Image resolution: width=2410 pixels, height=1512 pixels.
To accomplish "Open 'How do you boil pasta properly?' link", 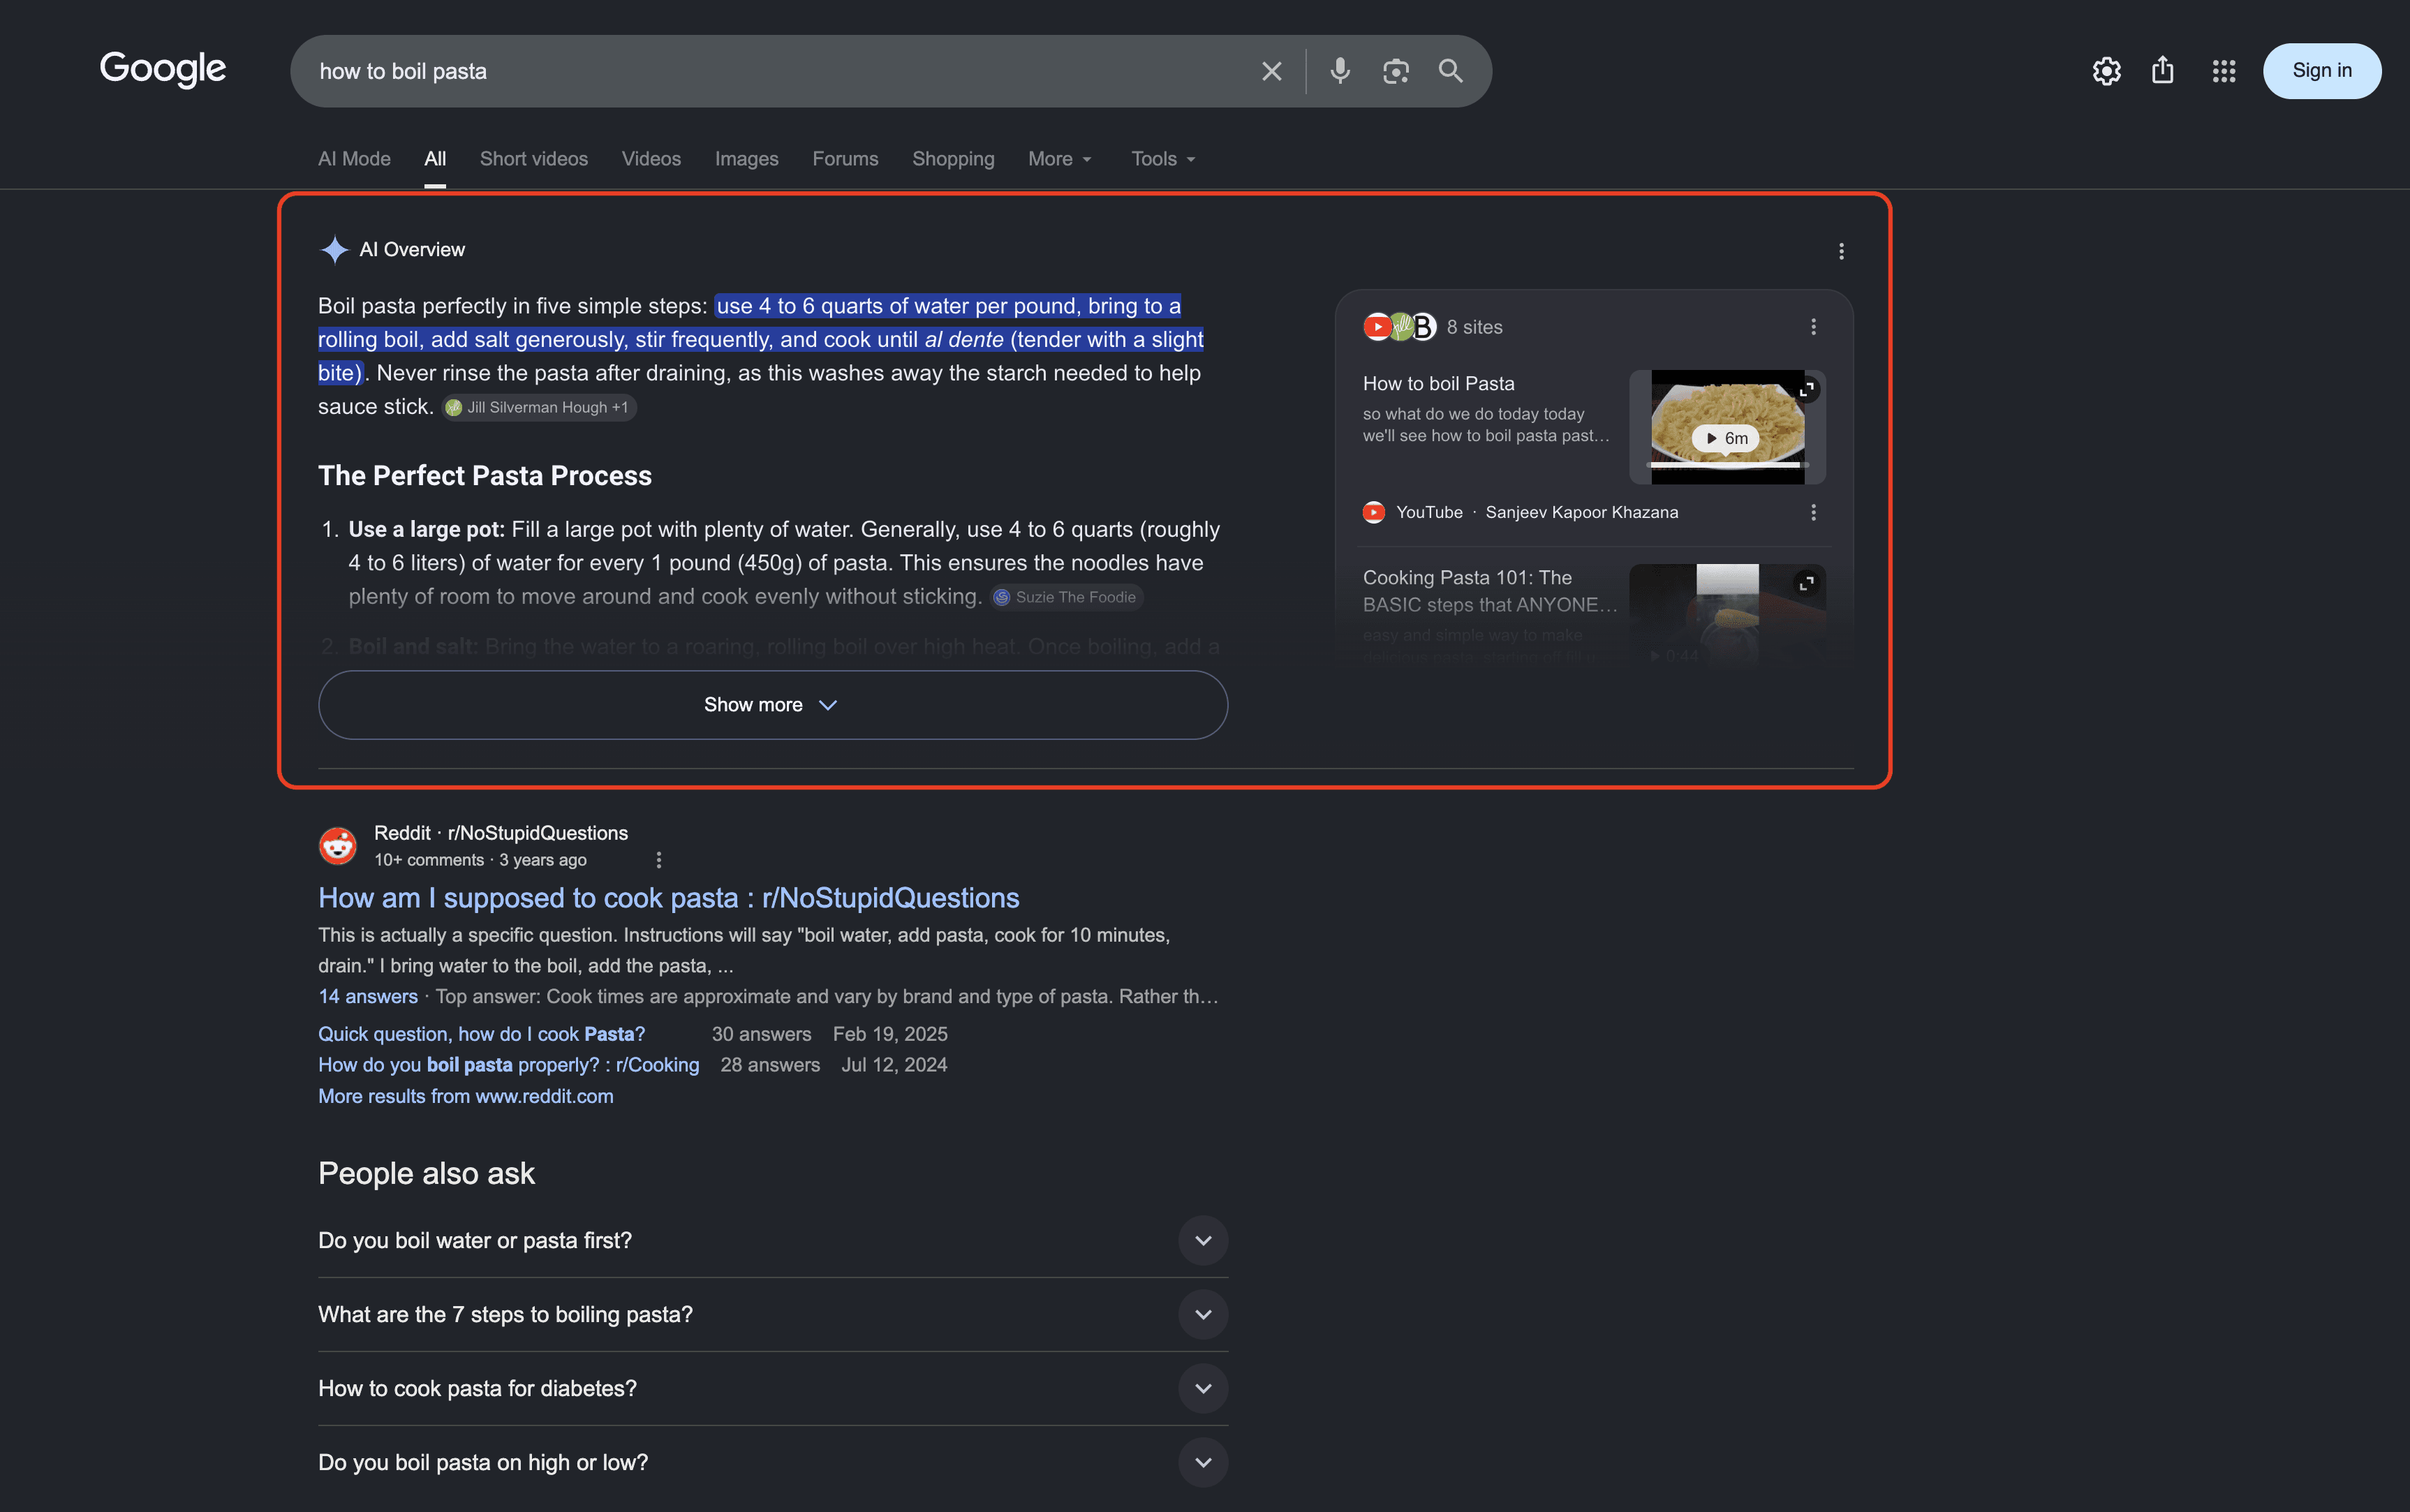I will pyautogui.click(x=508, y=1066).
